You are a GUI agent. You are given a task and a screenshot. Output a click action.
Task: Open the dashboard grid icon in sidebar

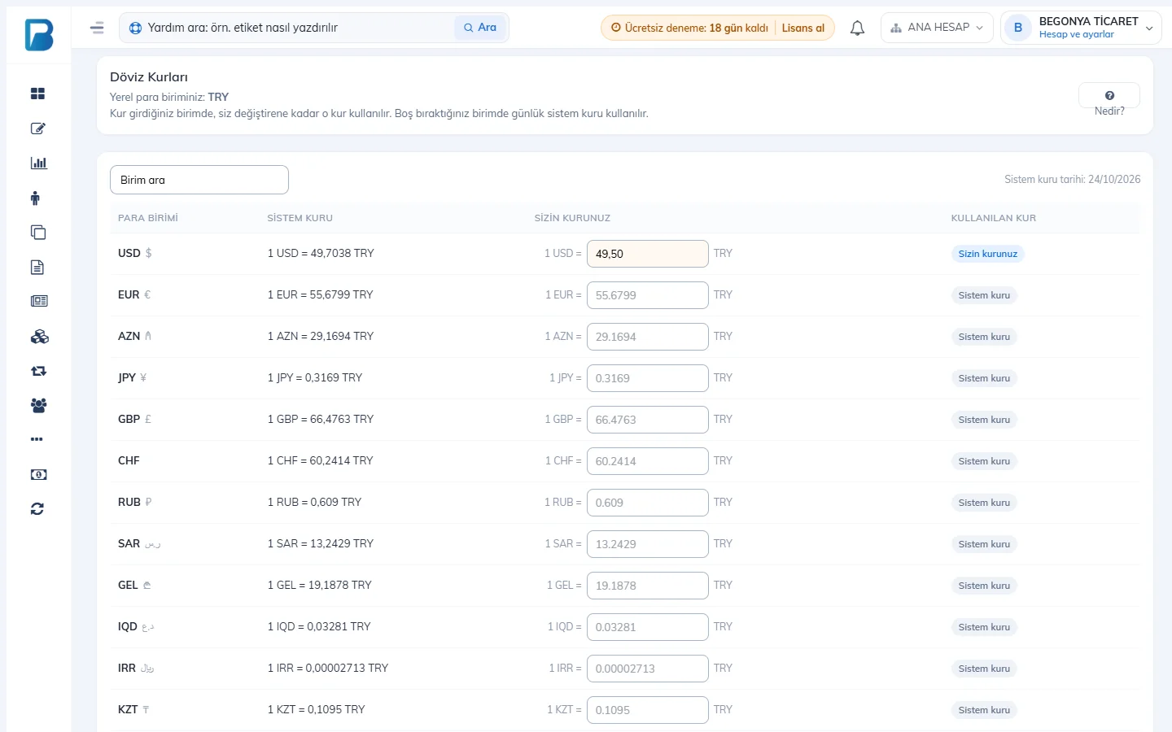click(37, 94)
